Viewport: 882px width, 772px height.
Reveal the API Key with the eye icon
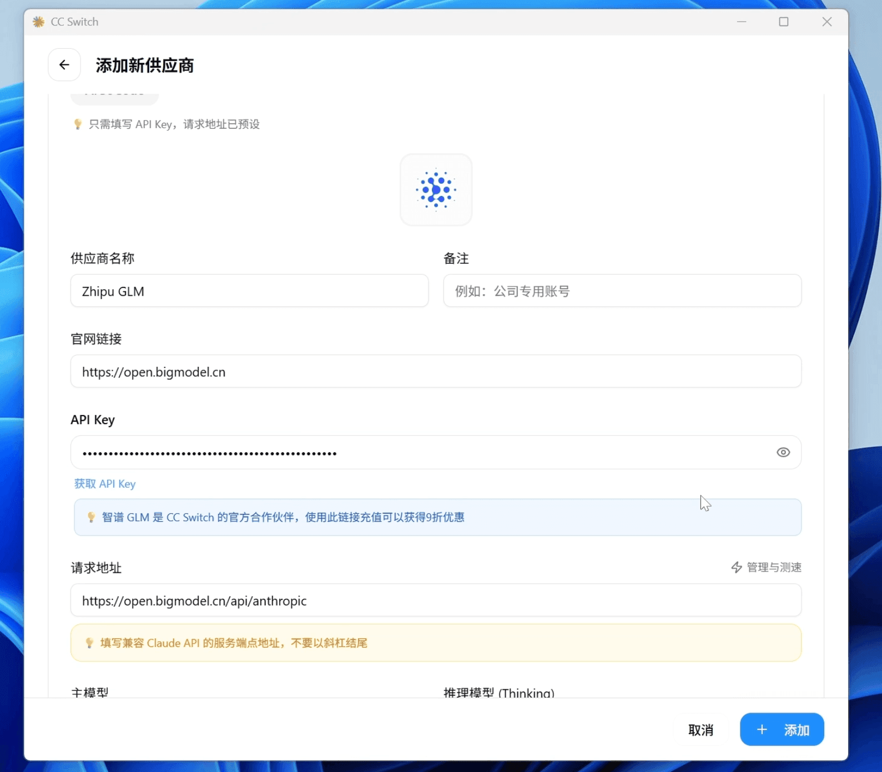[783, 452]
